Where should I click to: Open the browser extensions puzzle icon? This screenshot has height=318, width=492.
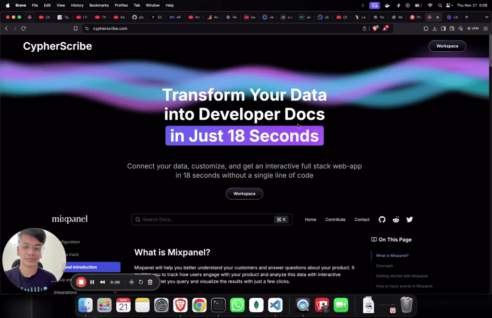[426, 28]
